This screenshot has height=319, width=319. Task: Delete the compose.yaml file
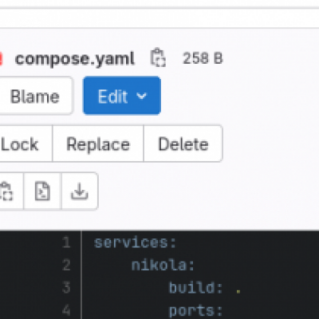click(183, 144)
